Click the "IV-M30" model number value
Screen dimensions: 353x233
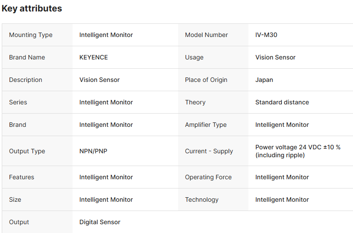tap(266, 35)
